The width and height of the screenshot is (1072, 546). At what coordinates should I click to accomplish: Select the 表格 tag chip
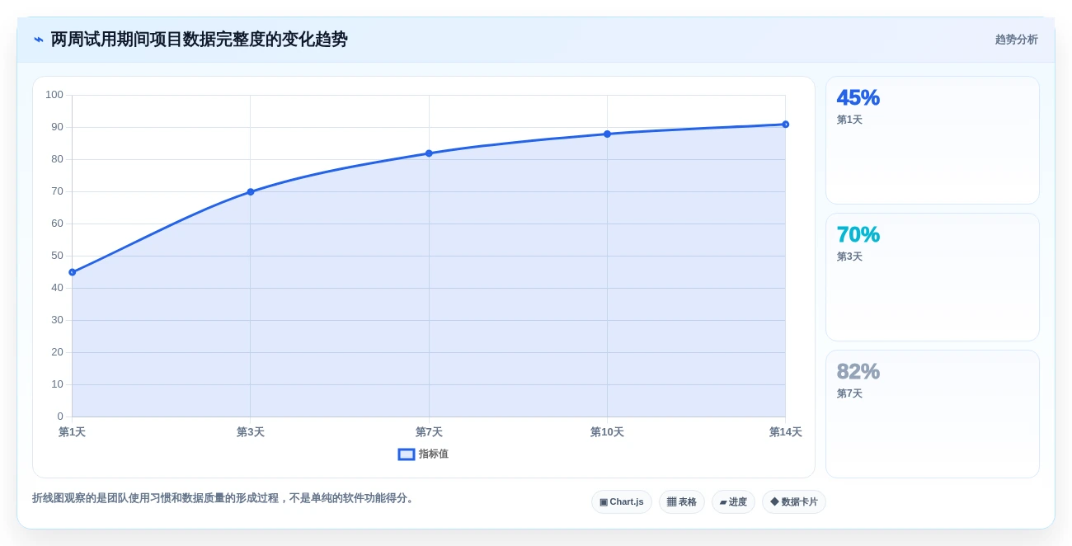(x=682, y=501)
